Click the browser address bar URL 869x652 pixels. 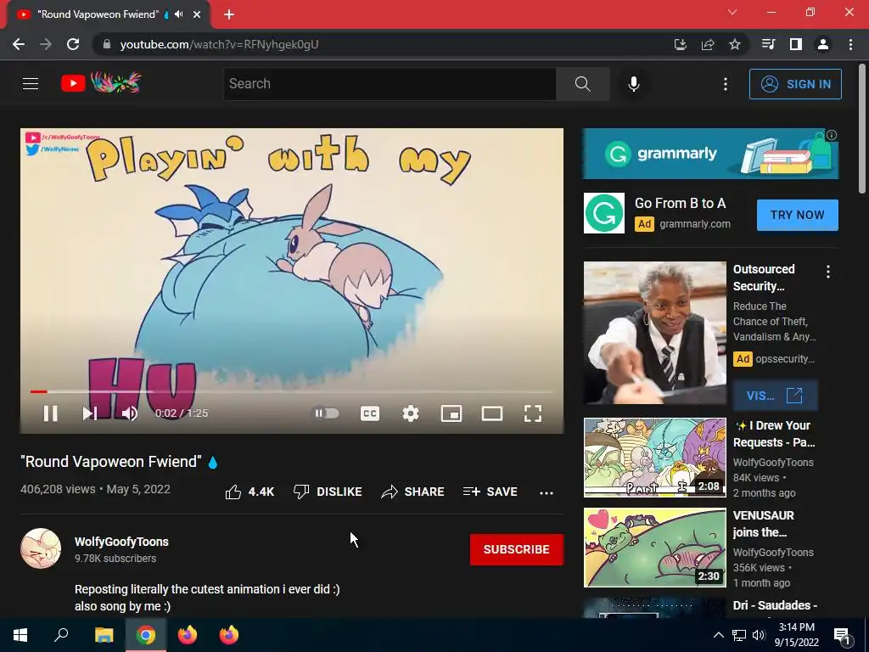(x=220, y=44)
